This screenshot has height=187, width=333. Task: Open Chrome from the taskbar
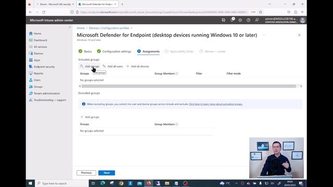pyautogui.click(x=121, y=183)
